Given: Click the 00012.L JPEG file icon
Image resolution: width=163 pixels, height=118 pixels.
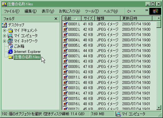Looking at the screenshot, I should 65,83.
